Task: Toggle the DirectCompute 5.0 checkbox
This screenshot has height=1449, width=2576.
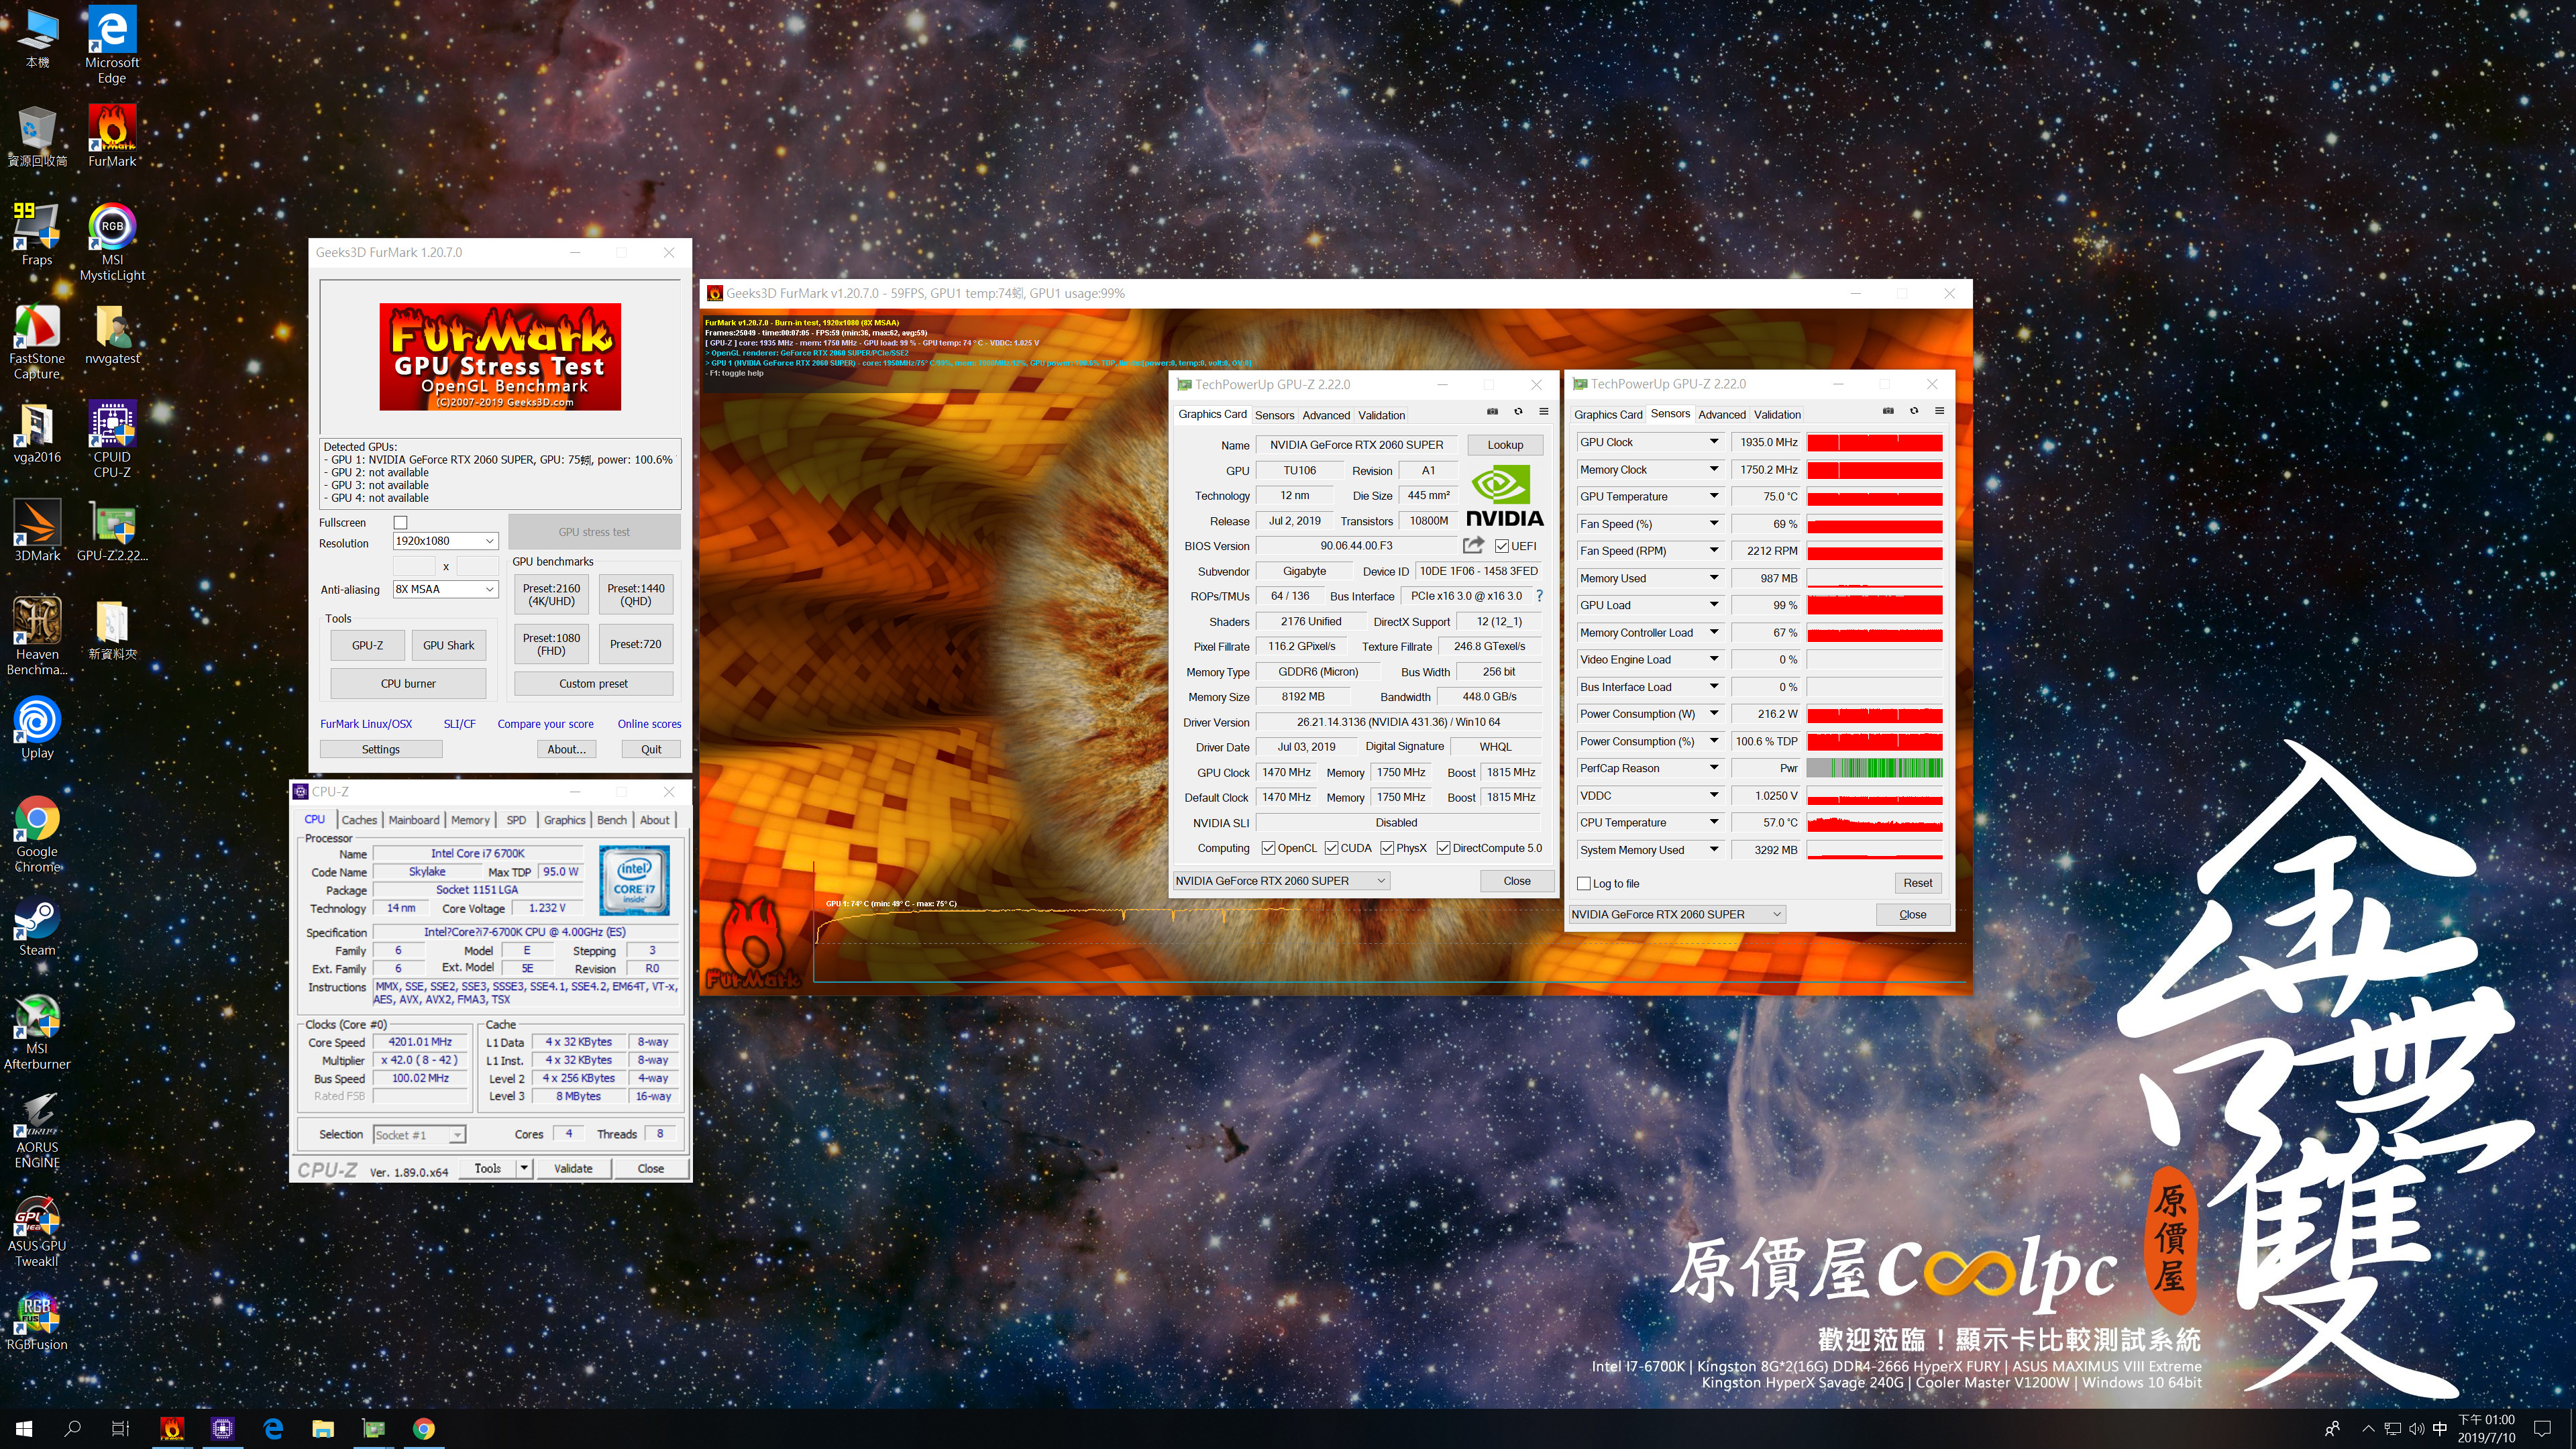Action: click(1443, 848)
